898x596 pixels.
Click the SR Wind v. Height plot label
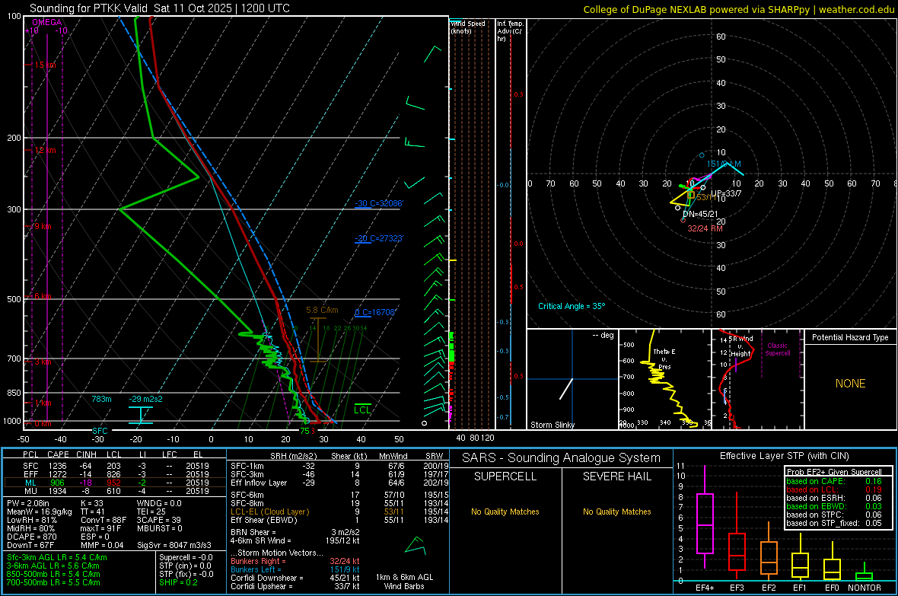(740, 346)
